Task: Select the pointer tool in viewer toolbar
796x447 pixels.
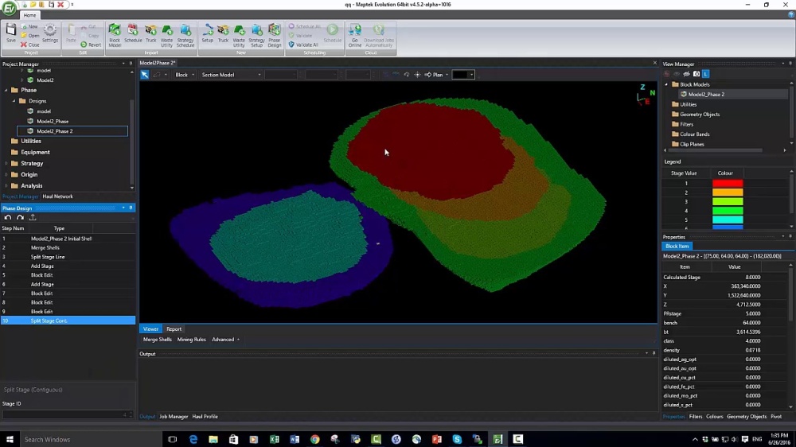Action: [145, 75]
